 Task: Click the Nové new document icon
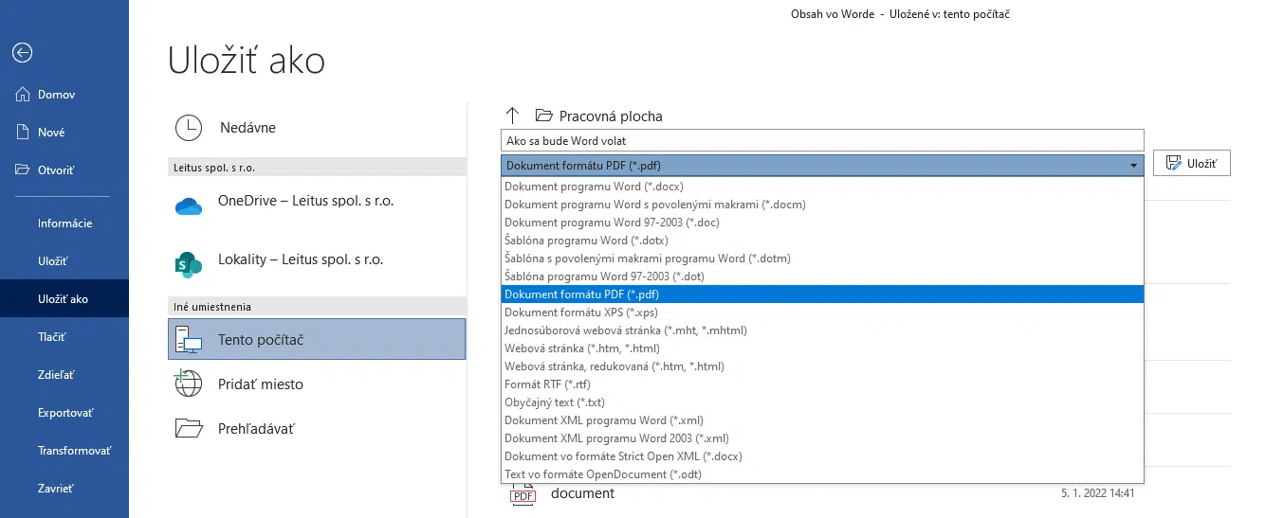click(23, 133)
